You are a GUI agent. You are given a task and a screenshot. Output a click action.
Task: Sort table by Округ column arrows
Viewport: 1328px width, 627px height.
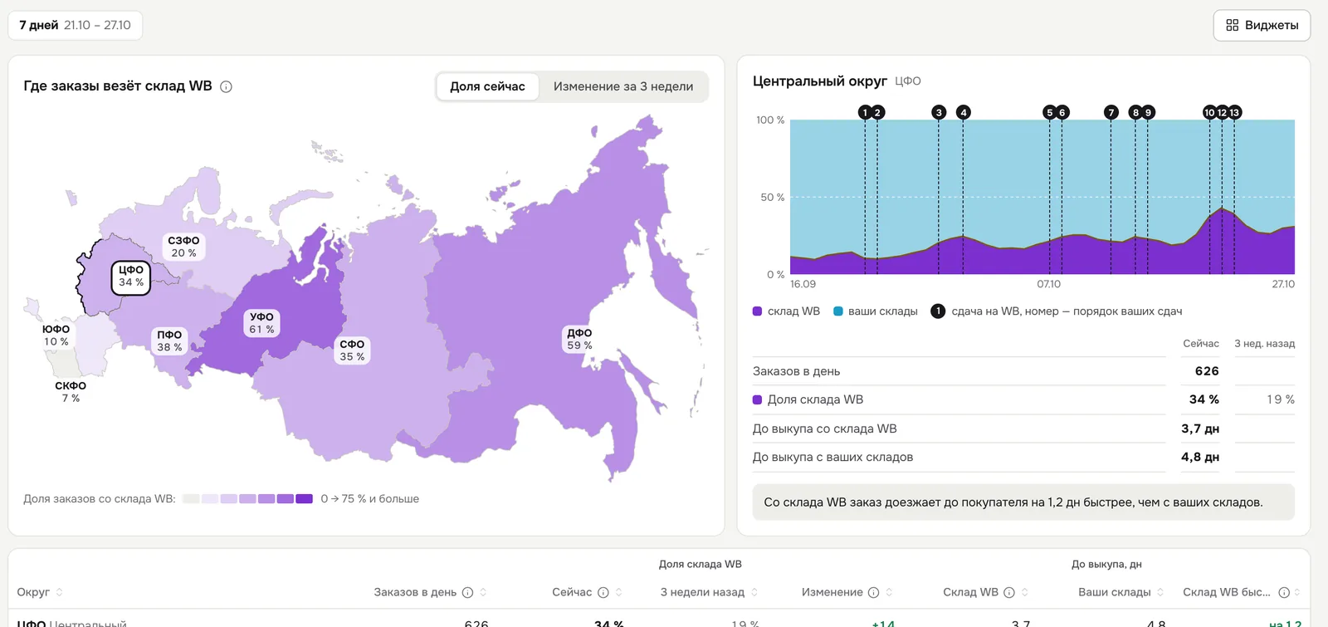click(x=59, y=592)
